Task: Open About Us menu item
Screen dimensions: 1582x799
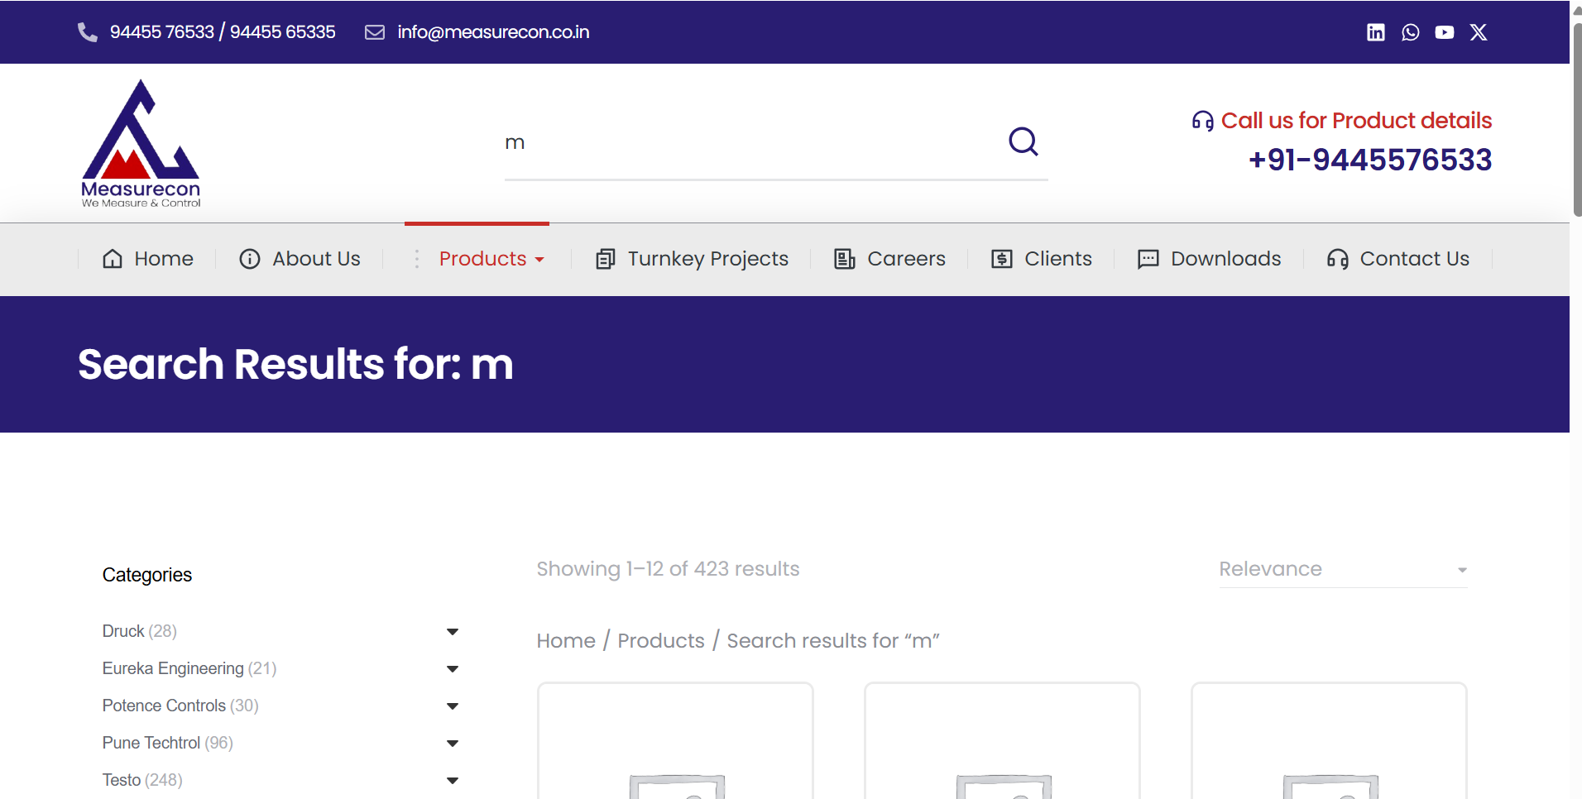Action: [317, 259]
